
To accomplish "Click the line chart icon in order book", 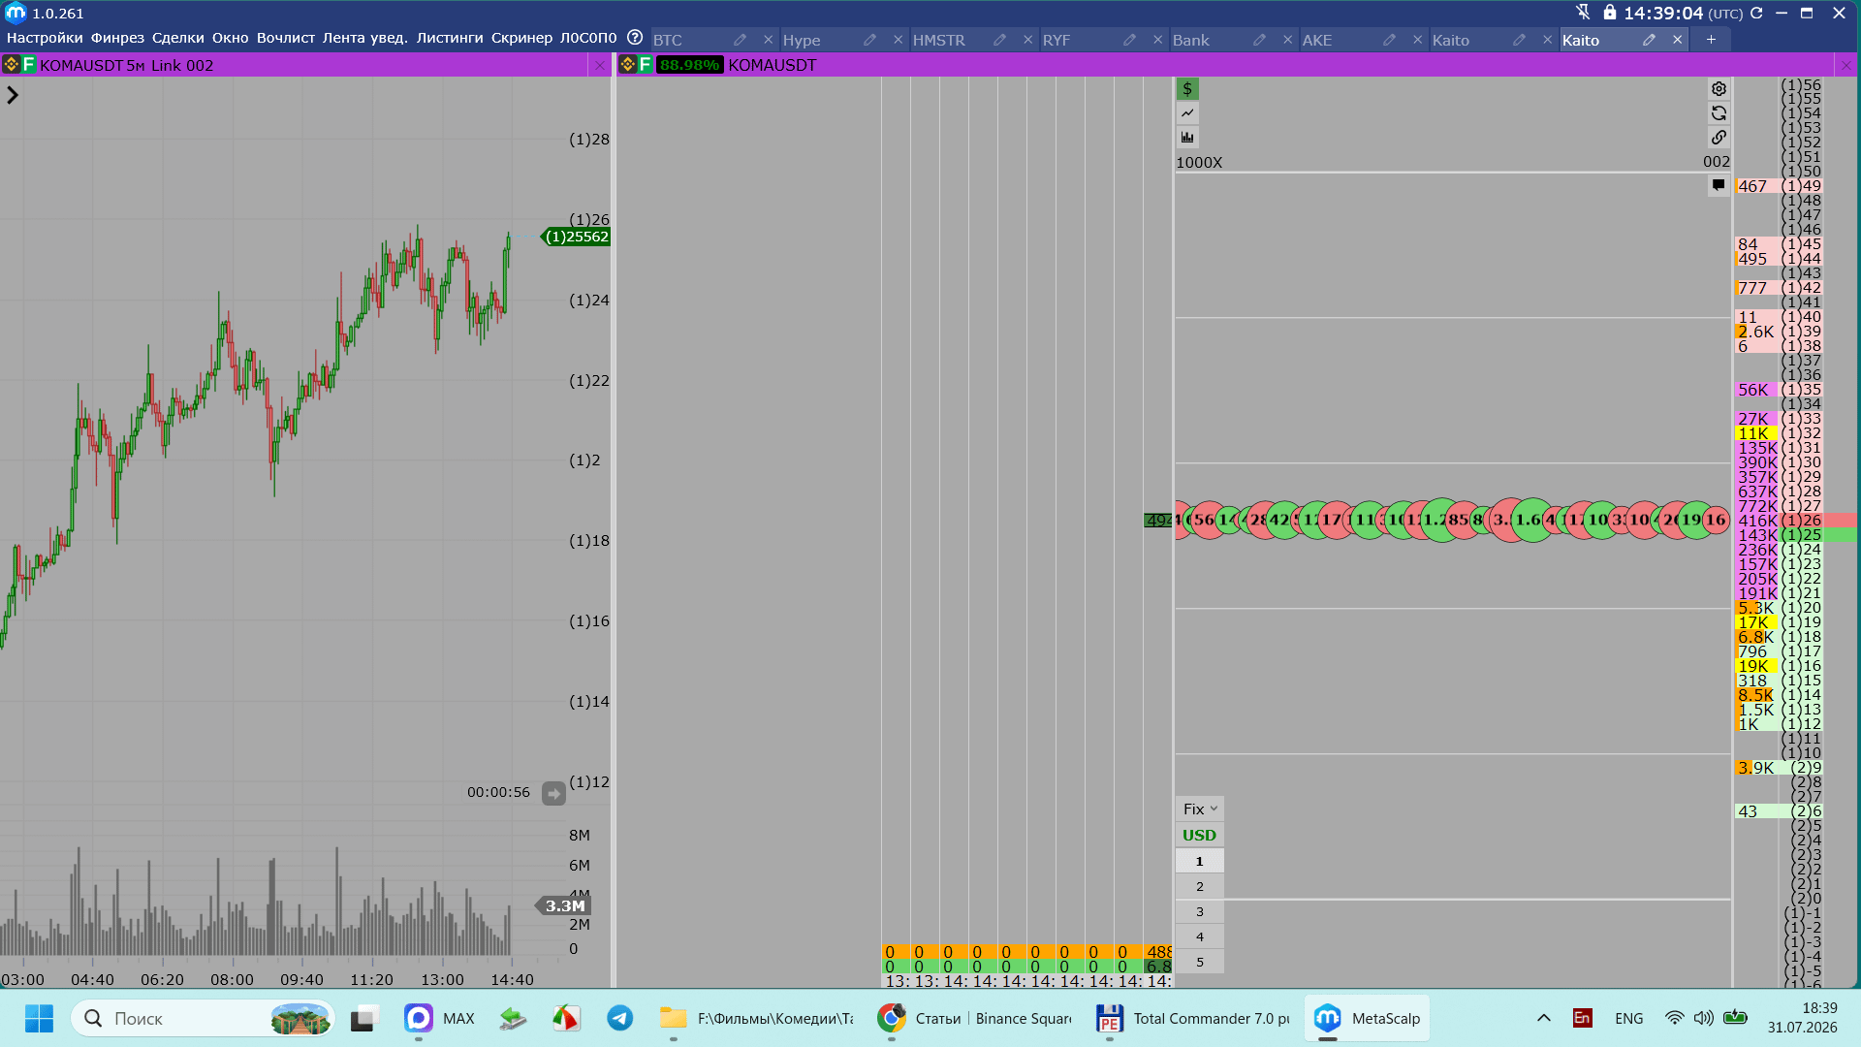I will (1187, 113).
